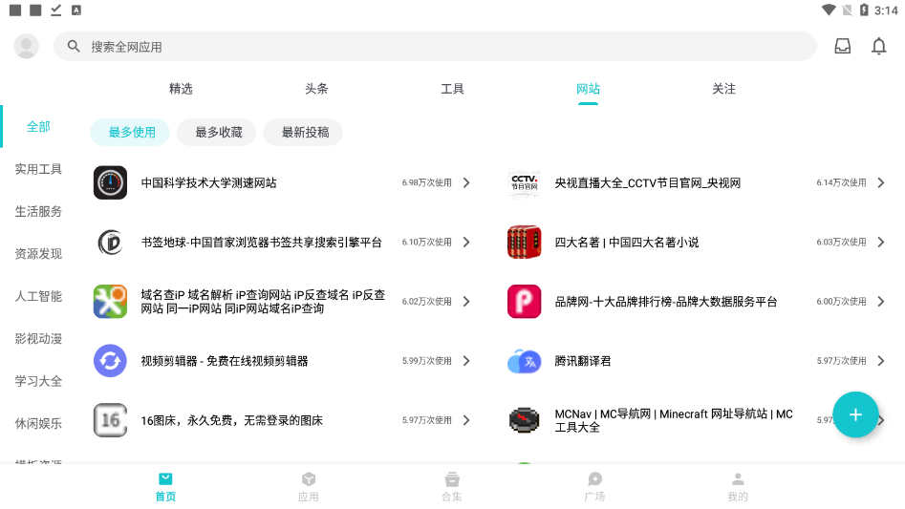
Task: Click the download checkmark notification icon
Action: click(56, 10)
